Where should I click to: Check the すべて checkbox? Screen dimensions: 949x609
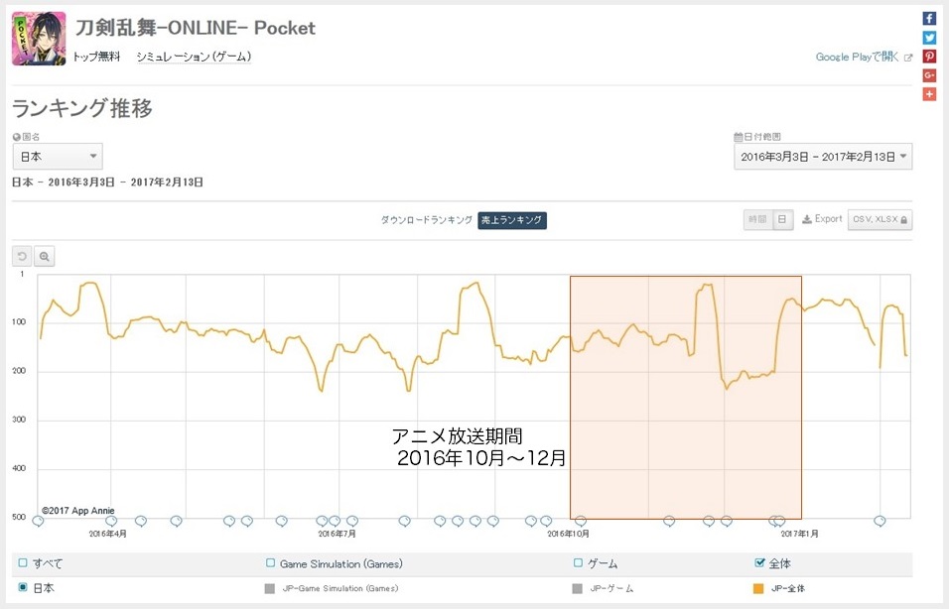[x=23, y=563]
